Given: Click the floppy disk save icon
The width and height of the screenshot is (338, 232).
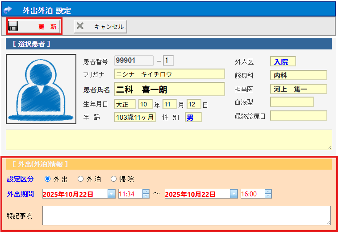Looking at the screenshot, I should [x=13, y=26].
